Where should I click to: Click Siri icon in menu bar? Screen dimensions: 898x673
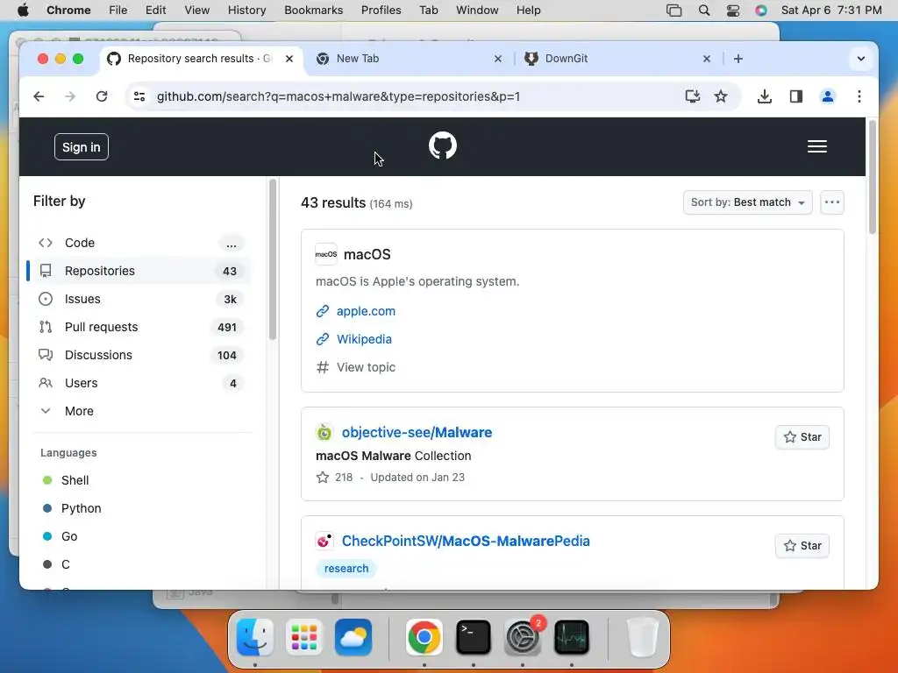coord(760,11)
